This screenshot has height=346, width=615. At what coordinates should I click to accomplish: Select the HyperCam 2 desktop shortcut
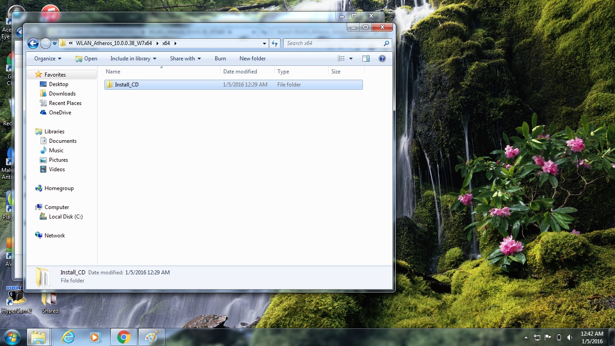tap(17, 300)
